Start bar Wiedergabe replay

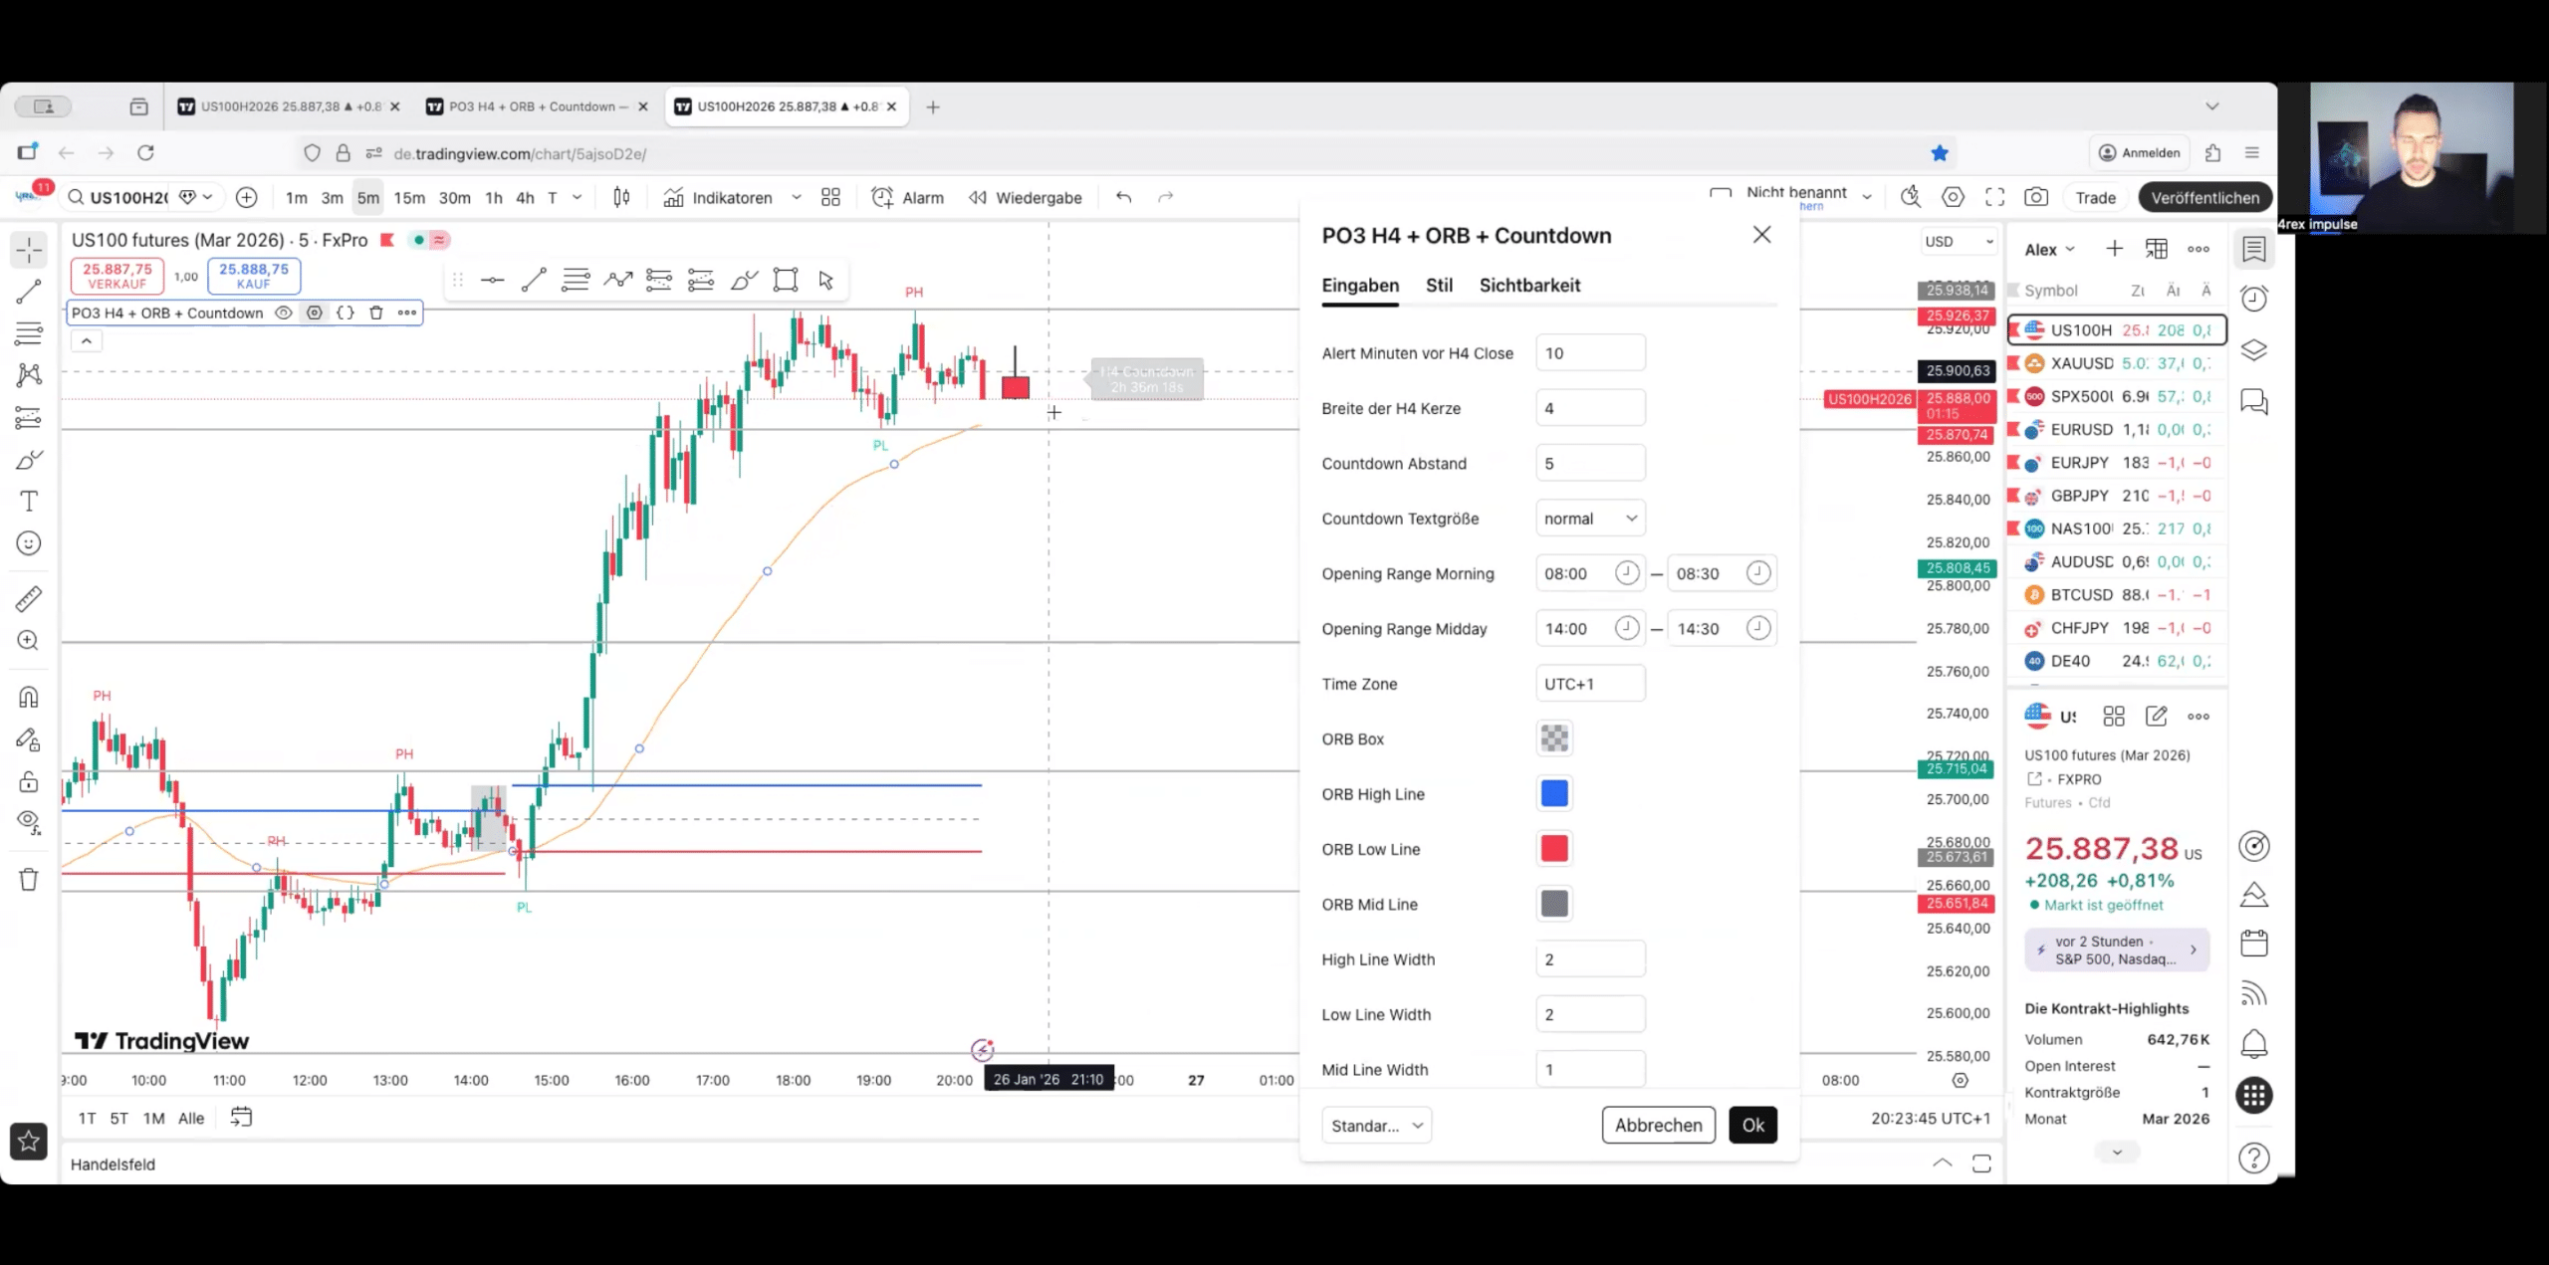point(1025,197)
